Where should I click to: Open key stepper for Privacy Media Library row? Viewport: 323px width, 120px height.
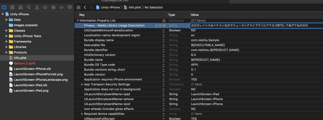click(x=156, y=26)
